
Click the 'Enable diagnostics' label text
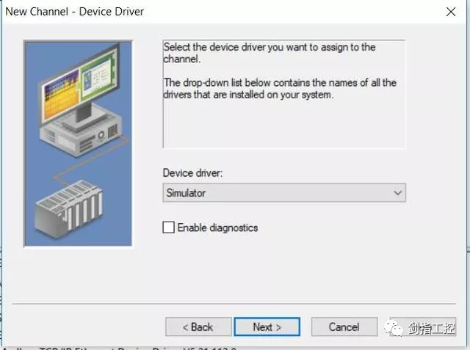point(217,227)
